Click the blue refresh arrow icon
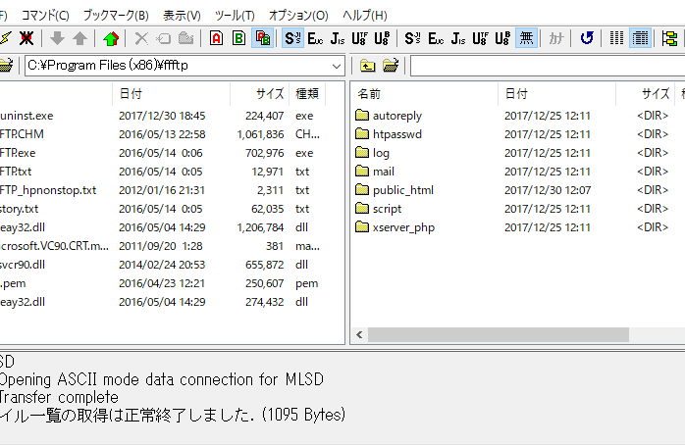Image resolution: width=685 pixels, height=446 pixels. [x=587, y=39]
